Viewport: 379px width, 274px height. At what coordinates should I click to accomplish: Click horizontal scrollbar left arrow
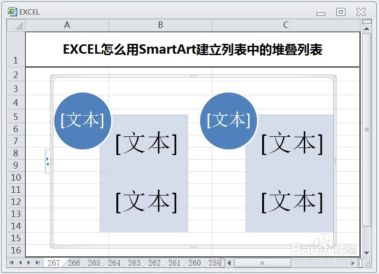pos(229,263)
